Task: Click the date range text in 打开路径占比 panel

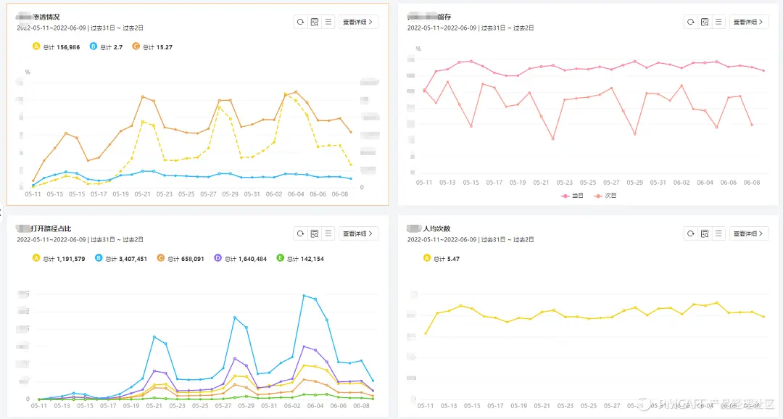Action: coord(80,240)
